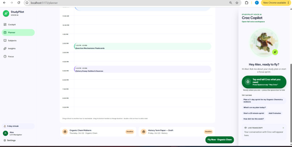Image resolution: width=292 pixels, height=147 pixels.
Task: Select the 3-day sprint Organic Chemistry suggestion
Action: [x=264, y=101]
